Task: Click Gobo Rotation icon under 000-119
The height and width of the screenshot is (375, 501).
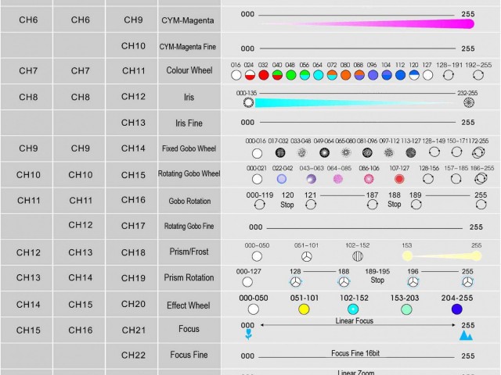Action: pos(259,205)
